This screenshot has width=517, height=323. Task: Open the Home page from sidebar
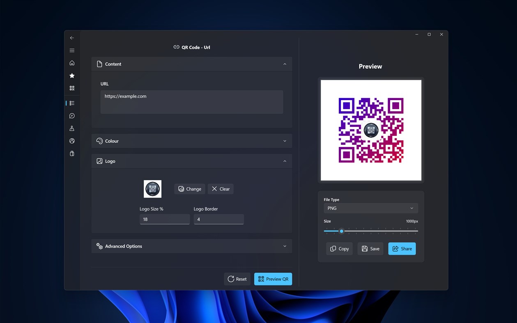(72, 63)
